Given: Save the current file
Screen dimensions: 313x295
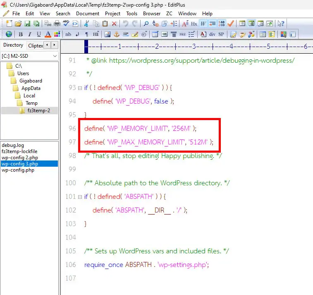Looking at the screenshot, I should 27,24.
